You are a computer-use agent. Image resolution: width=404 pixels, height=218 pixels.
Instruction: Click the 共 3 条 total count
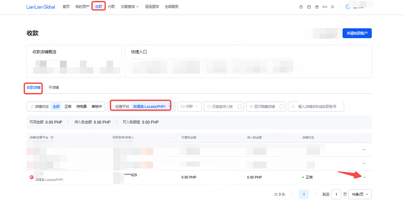[x=280, y=194]
